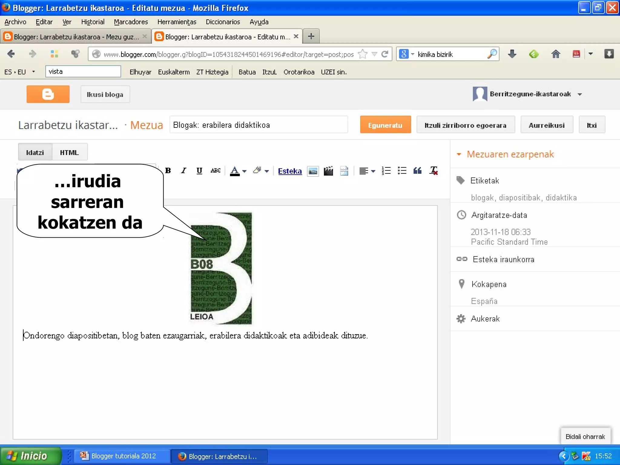
Task: Click the orange Eguneratu button
Action: [x=385, y=125]
